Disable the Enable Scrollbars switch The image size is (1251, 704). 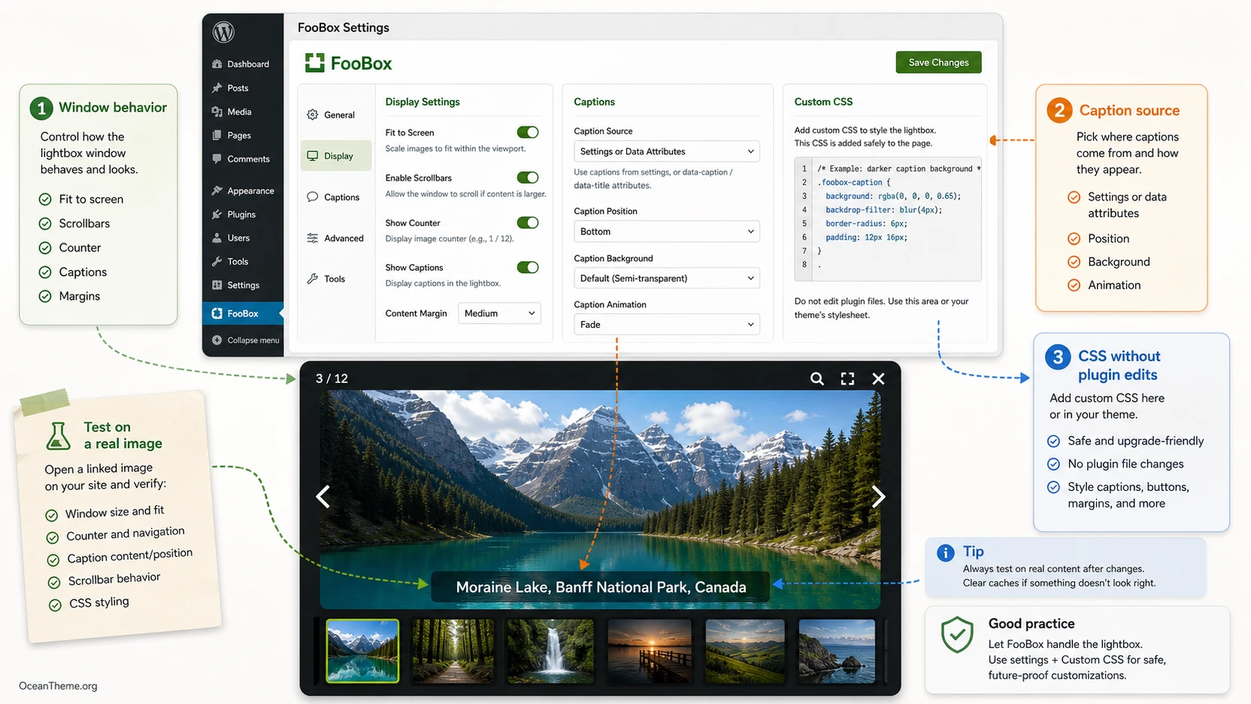click(527, 177)
